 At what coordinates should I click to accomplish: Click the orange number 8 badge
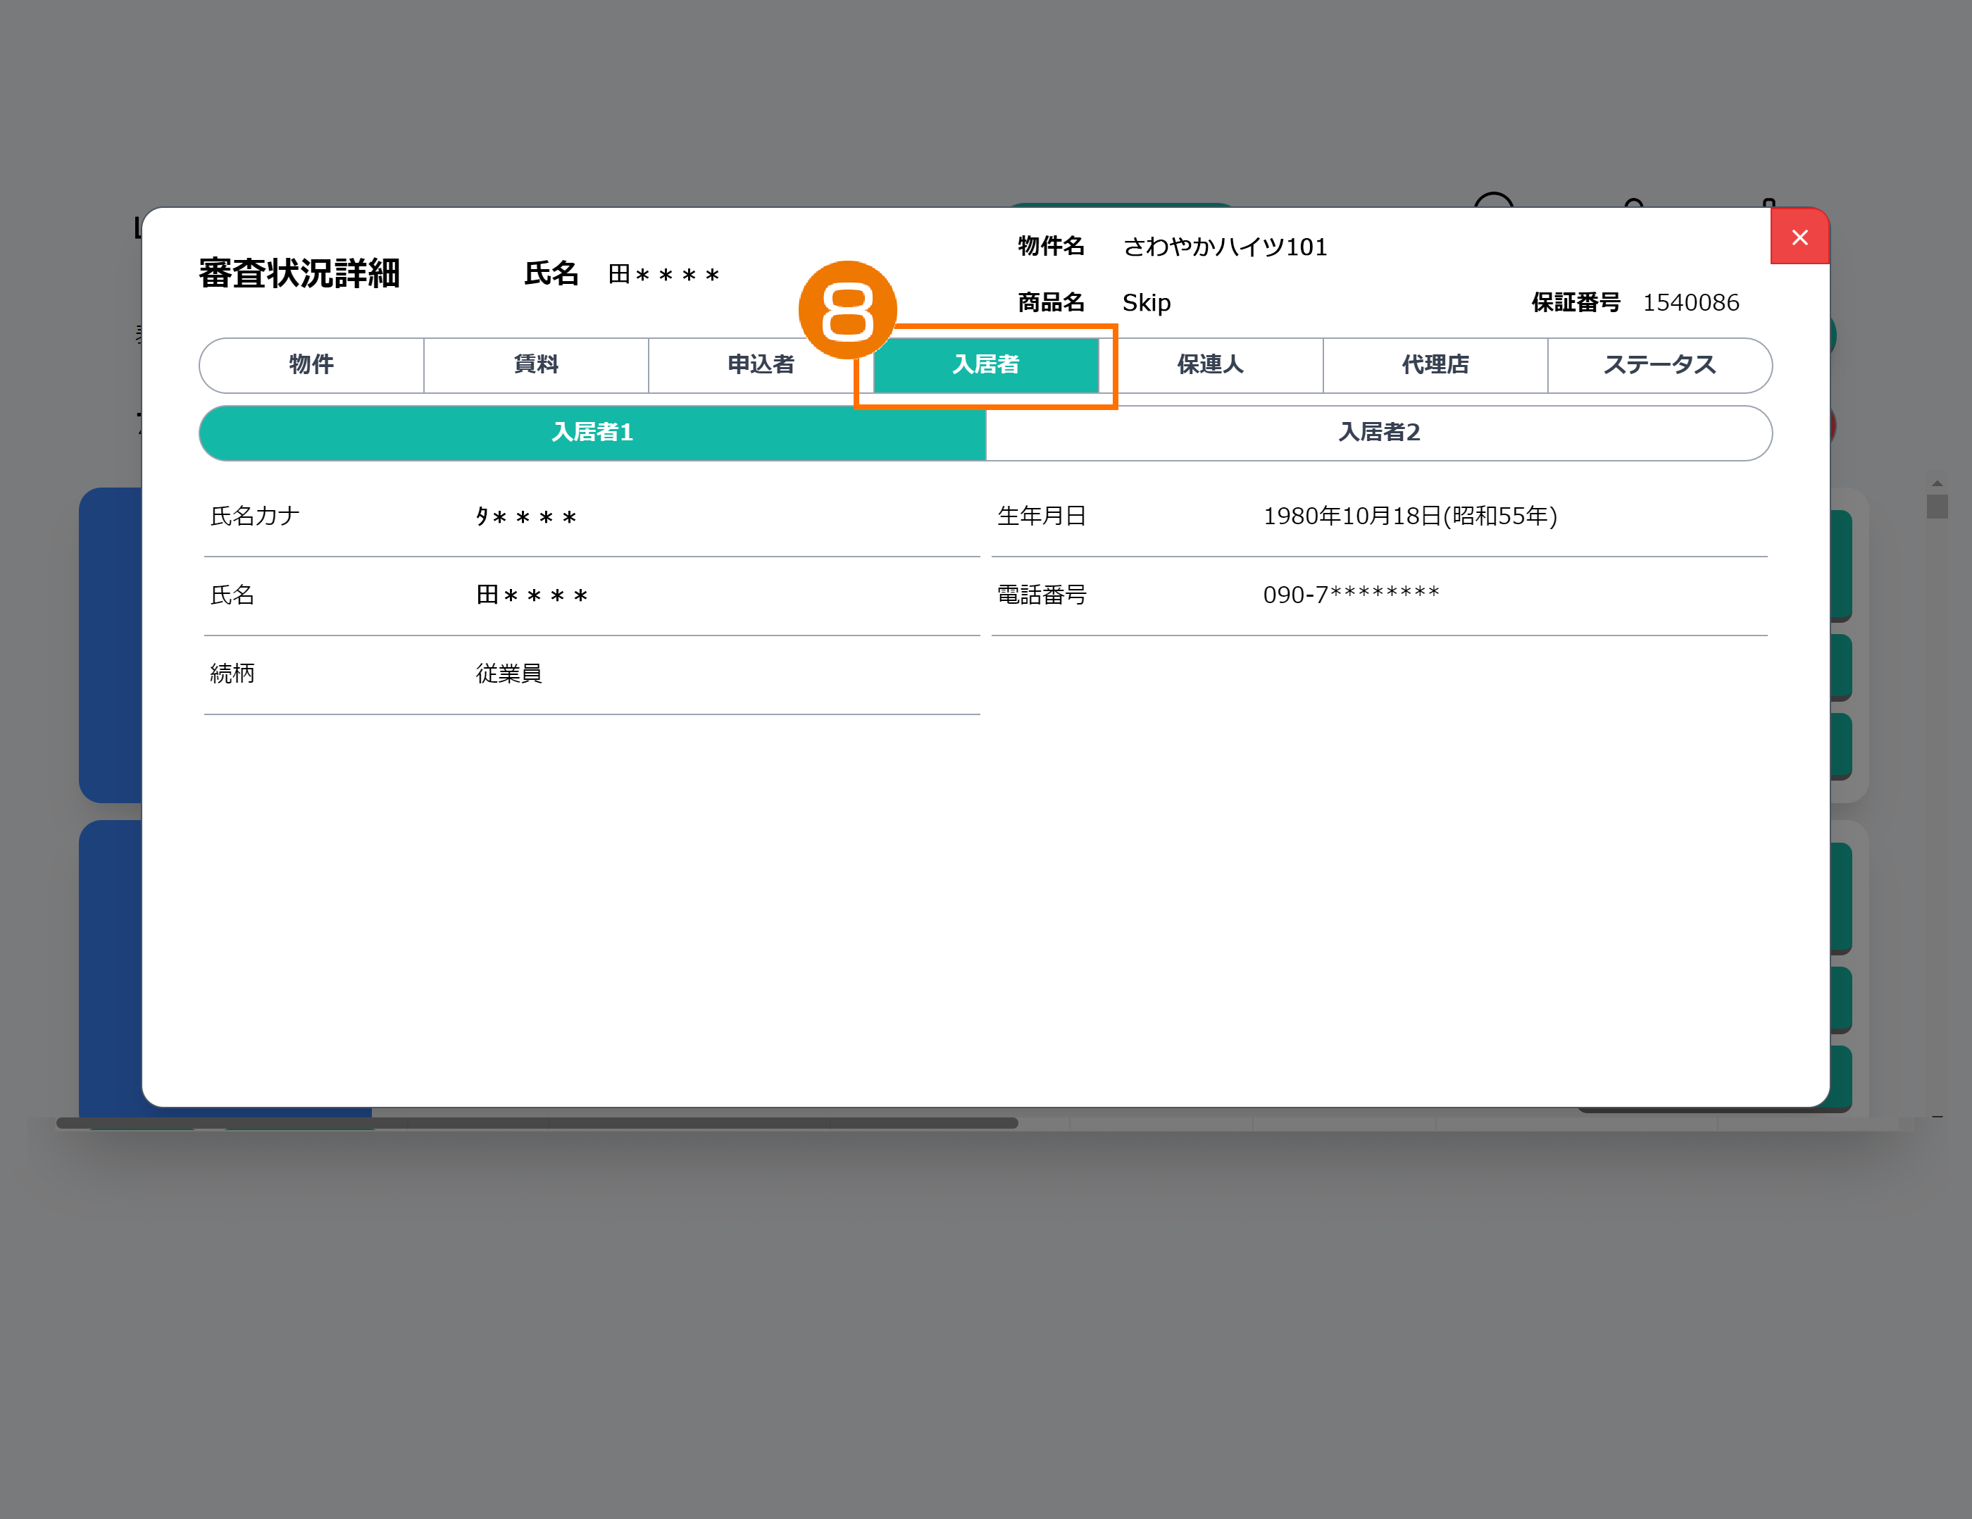[x=847, y=310]
